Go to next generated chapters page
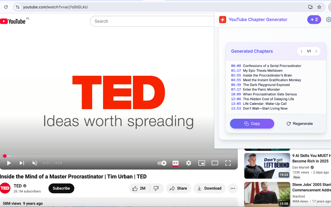This screenshot has width=331, height=207. coord(316,51)
